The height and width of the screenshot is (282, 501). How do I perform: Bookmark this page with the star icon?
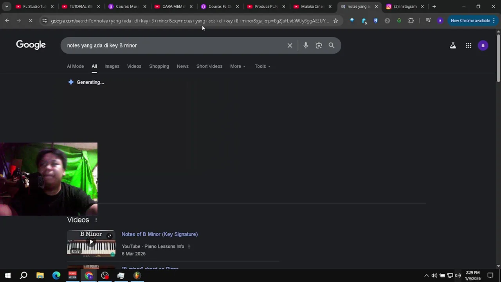pos(335,21)
